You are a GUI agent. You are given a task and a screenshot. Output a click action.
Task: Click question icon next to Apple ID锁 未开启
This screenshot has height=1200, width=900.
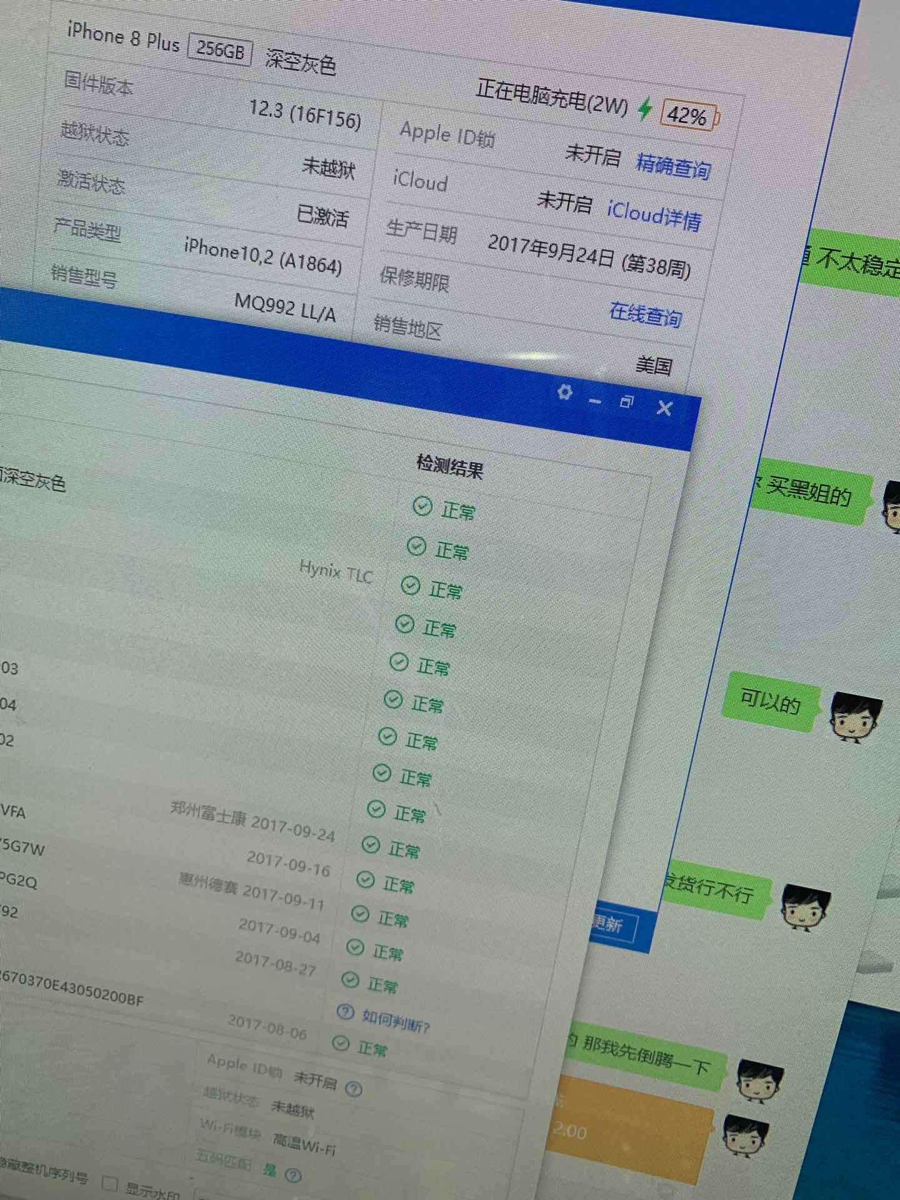[x=354, y=1089]
